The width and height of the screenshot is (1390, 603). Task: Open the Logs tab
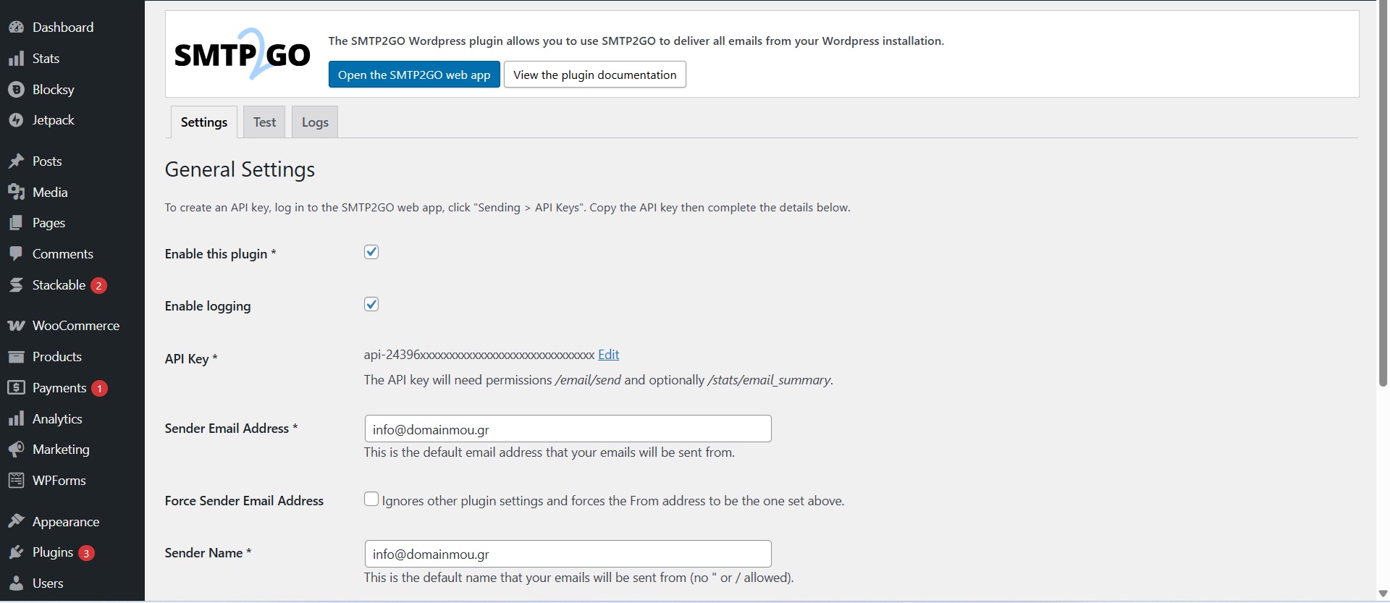pos(315,122)
